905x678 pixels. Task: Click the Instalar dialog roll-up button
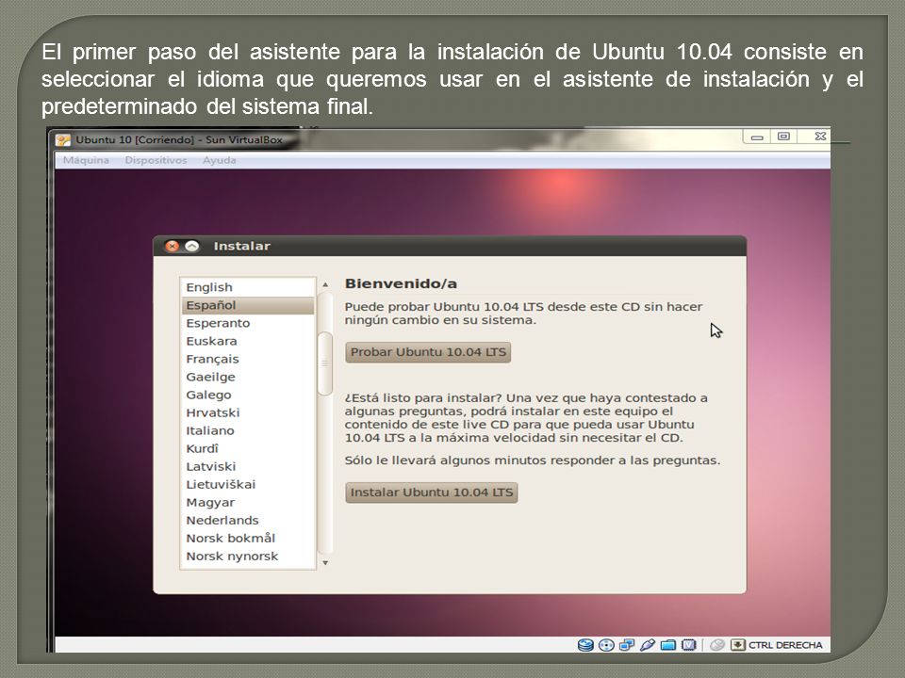tap(191, 246)
